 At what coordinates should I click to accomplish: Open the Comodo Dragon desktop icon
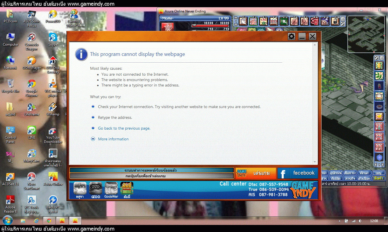click(32, 42)
